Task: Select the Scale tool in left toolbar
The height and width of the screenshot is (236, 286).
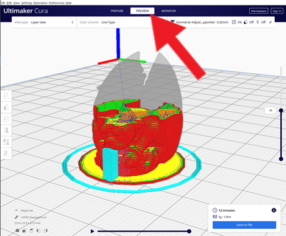Action: pos(6,107)
